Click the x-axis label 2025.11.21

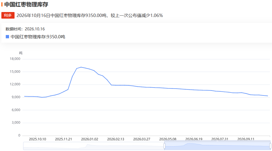point(64,139)
